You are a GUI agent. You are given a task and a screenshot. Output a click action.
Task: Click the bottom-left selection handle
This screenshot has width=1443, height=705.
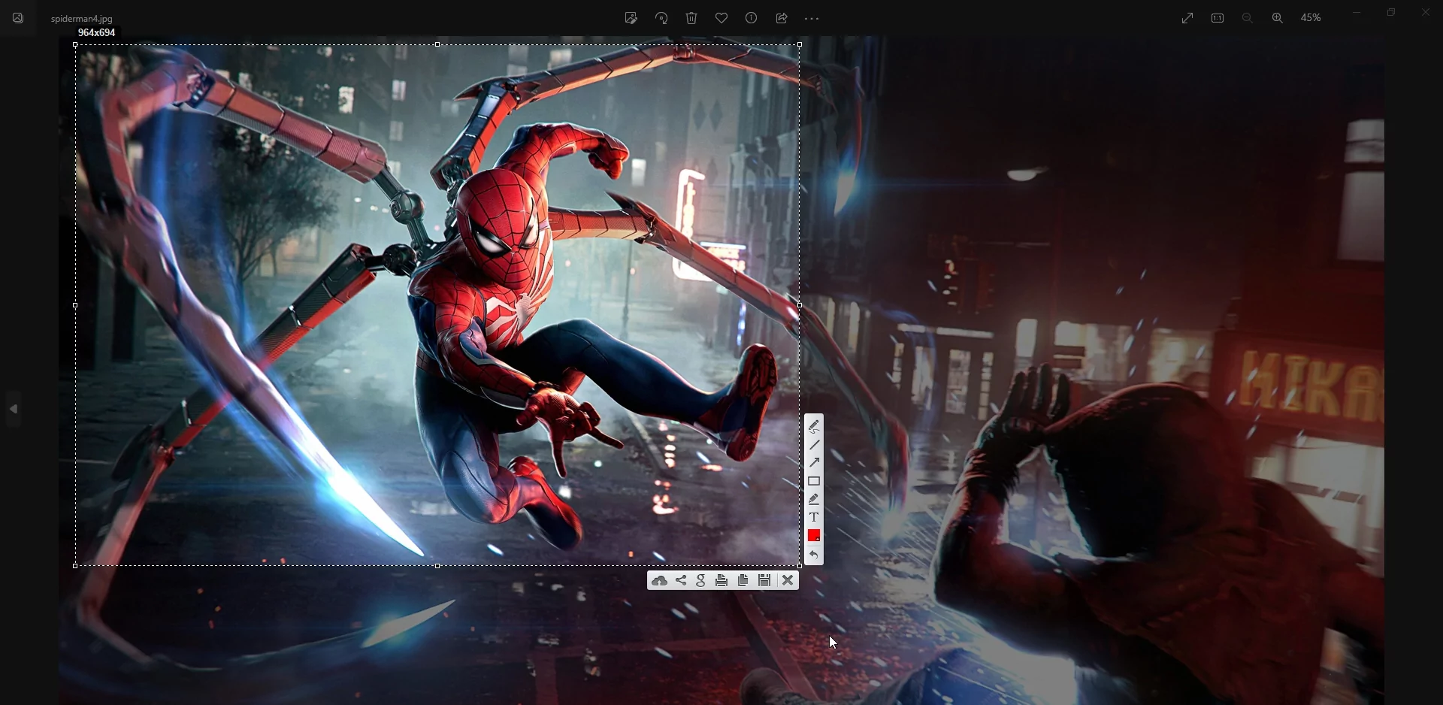click(74, 567)
